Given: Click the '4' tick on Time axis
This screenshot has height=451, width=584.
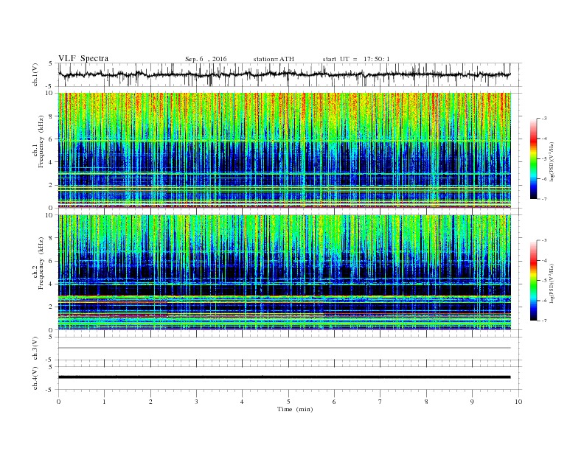Looking at the screenshot, I should [242, 402].
